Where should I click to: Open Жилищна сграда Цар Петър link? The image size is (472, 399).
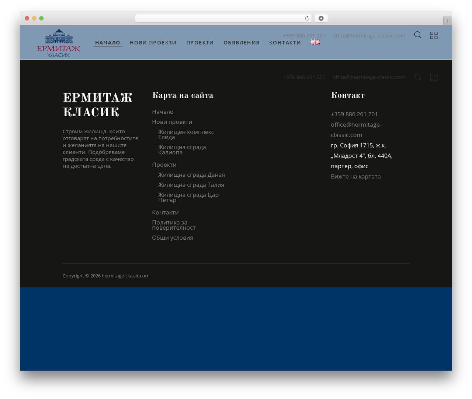(188, 197)
